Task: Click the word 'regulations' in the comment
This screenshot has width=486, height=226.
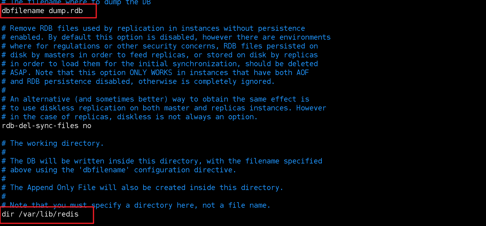Action: (x=76, y=46)
